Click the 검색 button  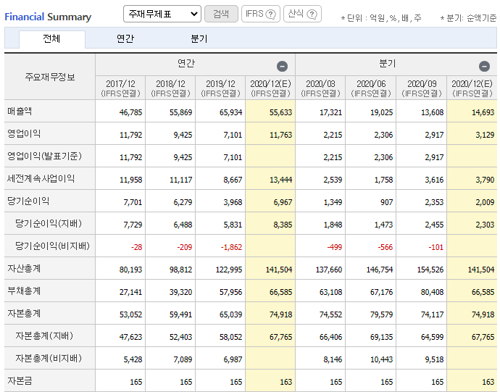(x=221, y=14)
